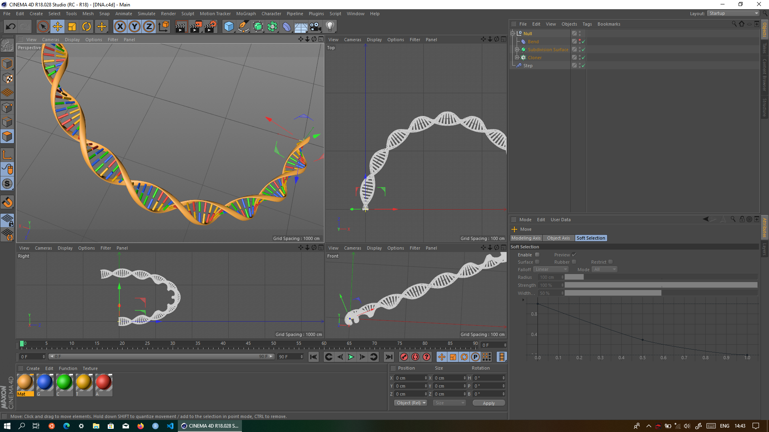Click the Apply button
Viewport: 769px width, 432px height.
click(x=489, y=403)
